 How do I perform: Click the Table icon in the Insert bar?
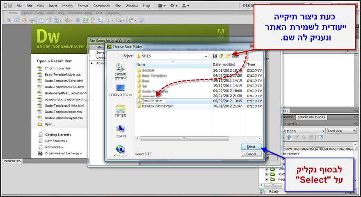(x=41, y=20)
